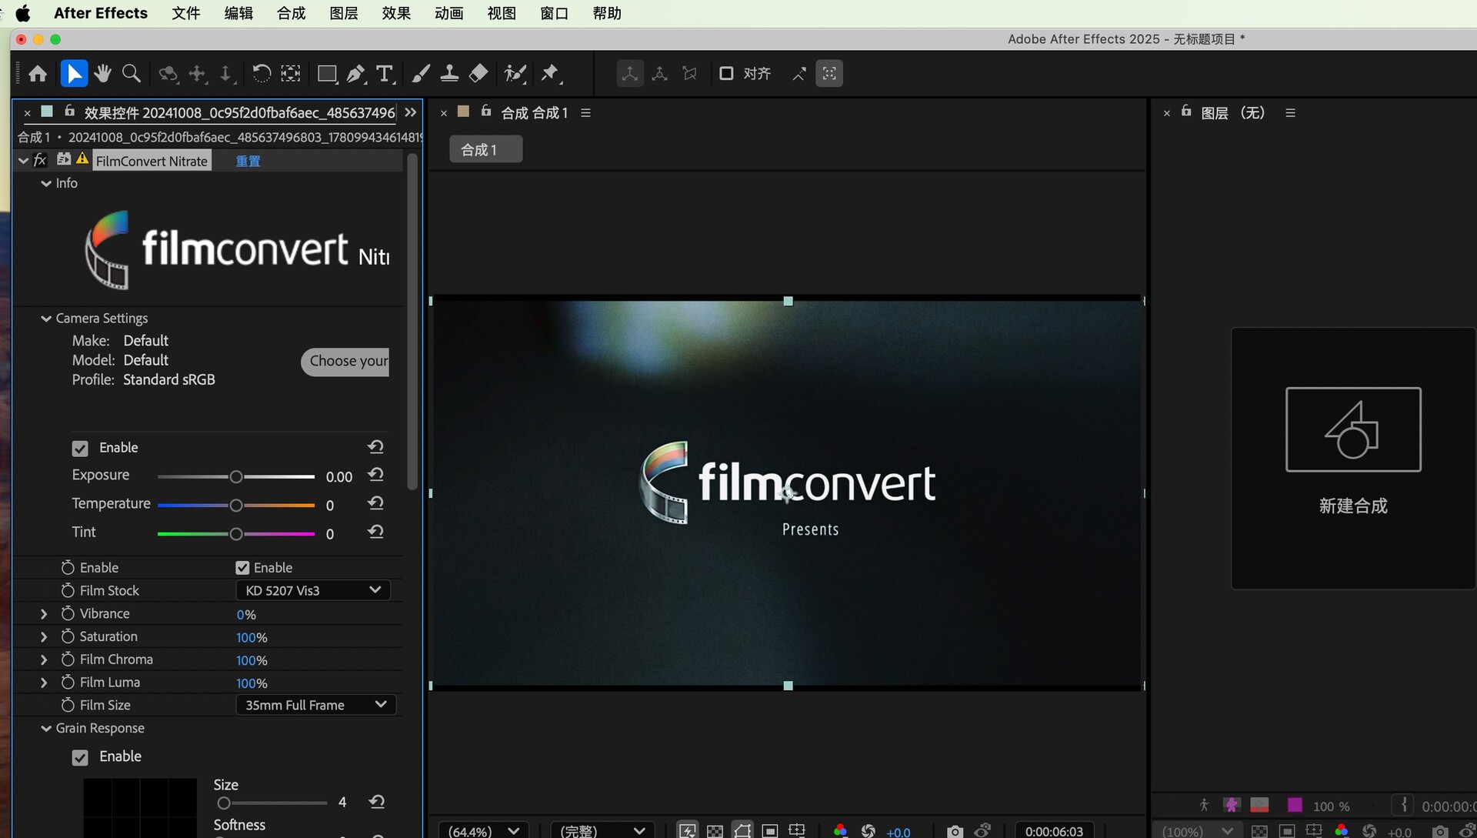1477x838 pixels.
Task: Select the Clone Stamp tool
Action: tap(449, 74)
